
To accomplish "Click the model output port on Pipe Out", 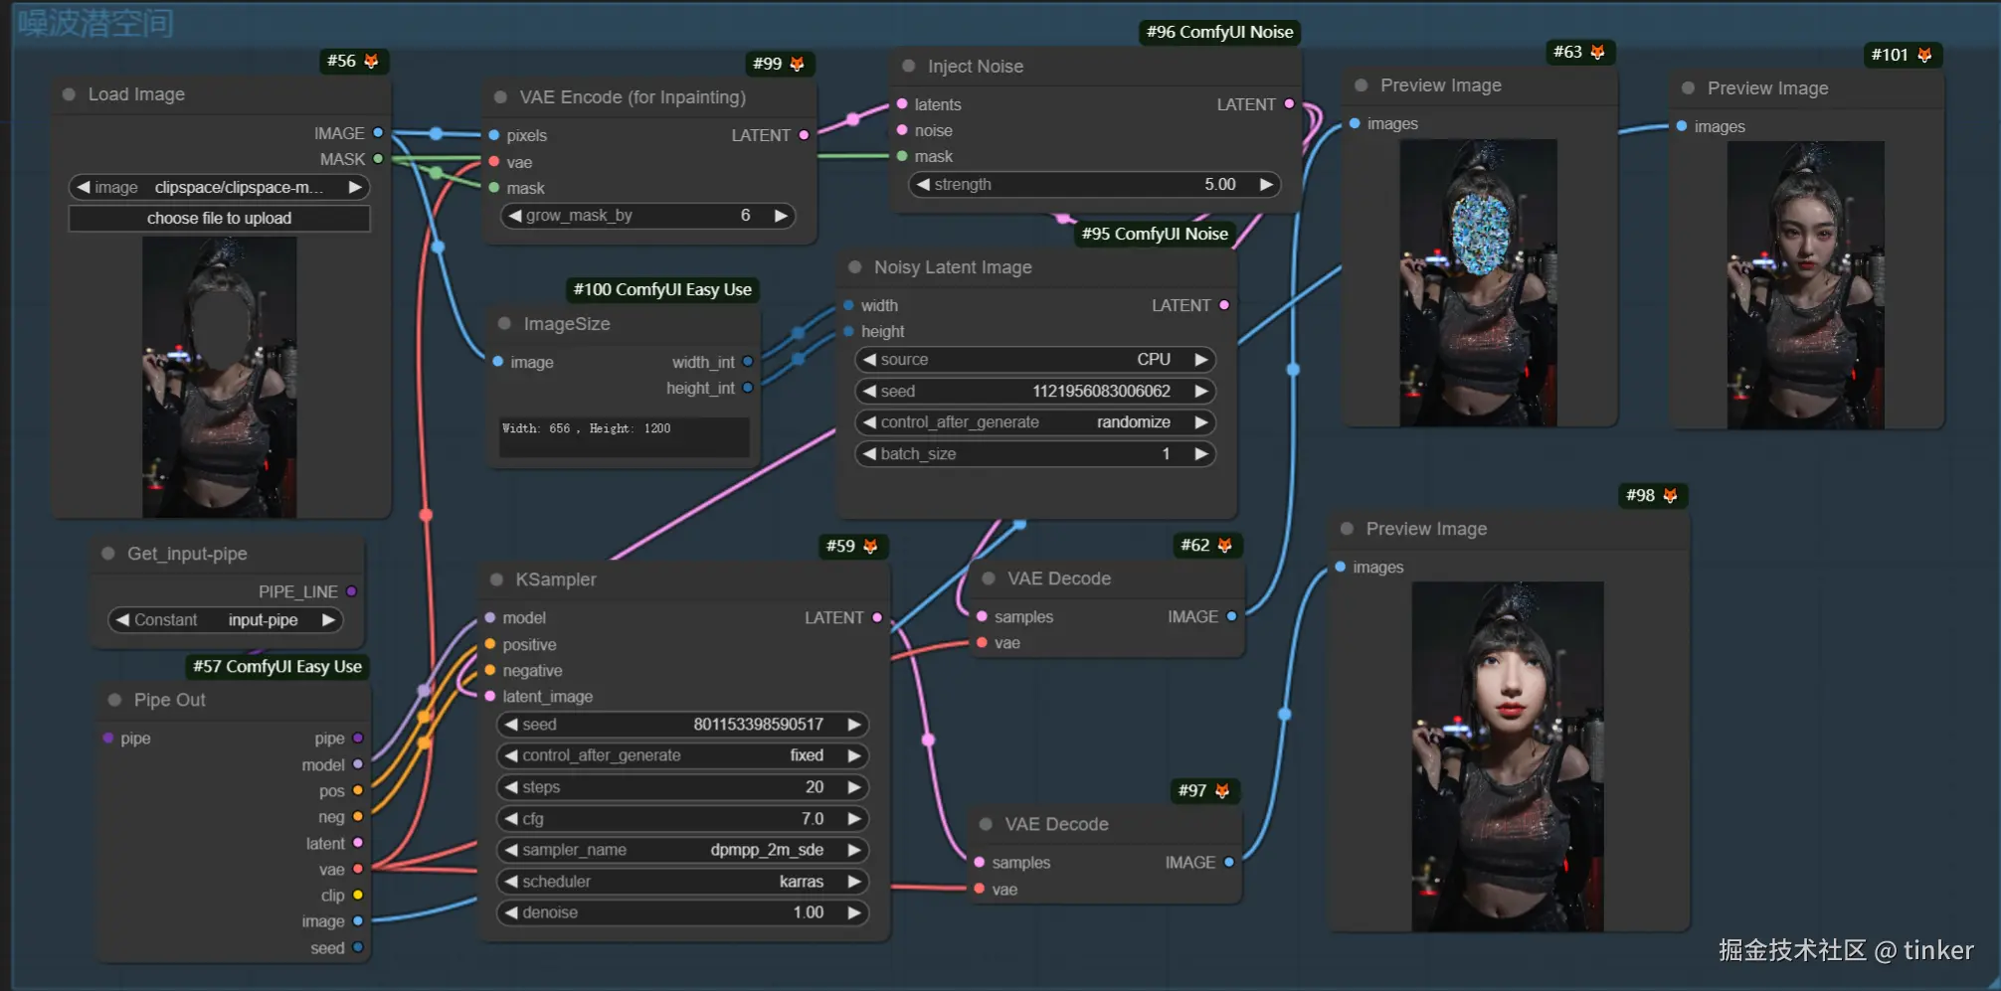I will (x=358, y=765).
